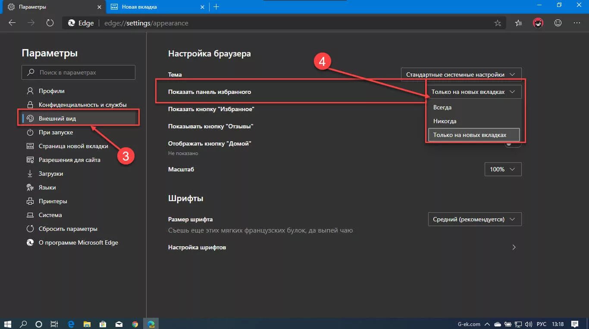Screen dimensions: 589x329
Task: Open the Принтеры settings section
Action: (x=78, y=201)
